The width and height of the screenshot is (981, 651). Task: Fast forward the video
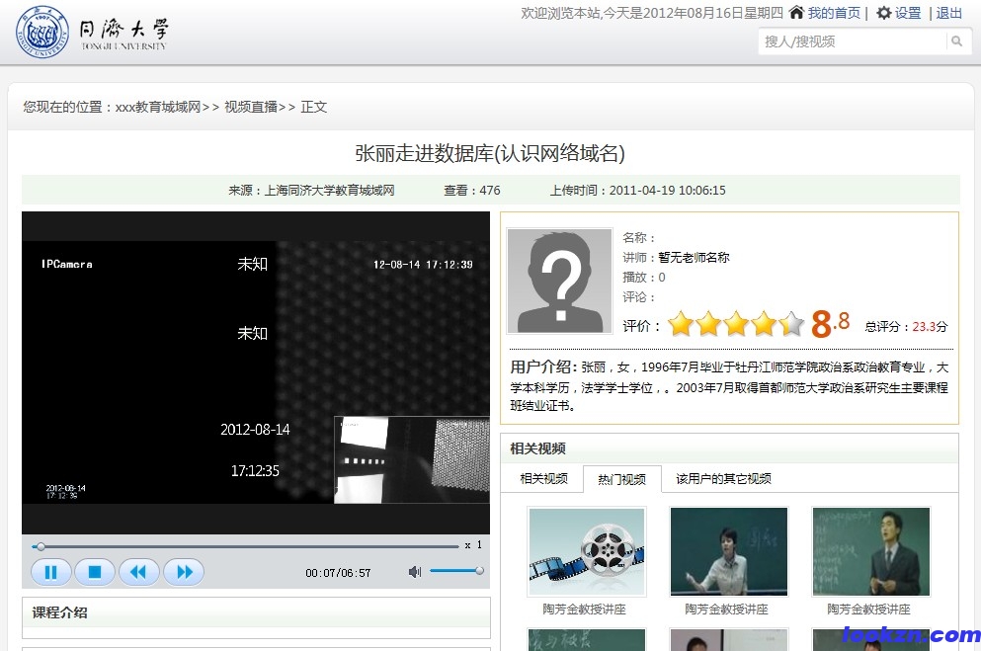[184, 572]
